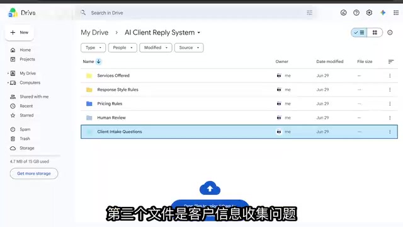Open more actions for Services Offered
The width and height of the screenshot is (403, 227).
pyautogui.click(x=390, y=76)
